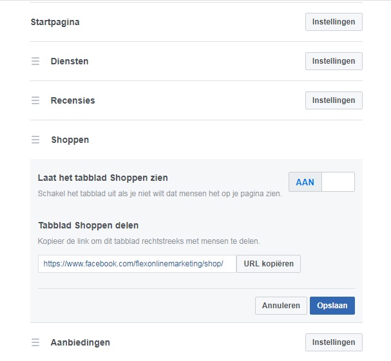This screenshot has height=361, width=391.
Task: Expand Instellingen for Diensten
Action: pos(334,61)
